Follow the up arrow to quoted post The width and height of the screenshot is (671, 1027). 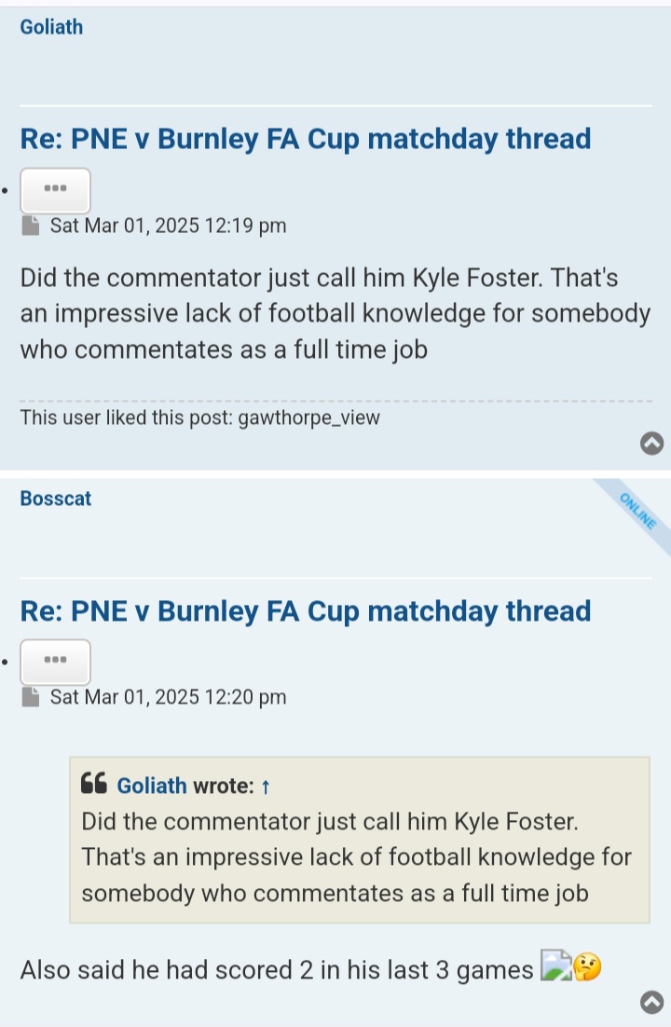(x=266, y=786)
